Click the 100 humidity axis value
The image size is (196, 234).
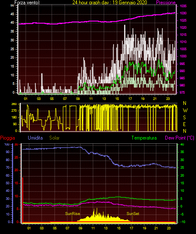coord(7,145)
